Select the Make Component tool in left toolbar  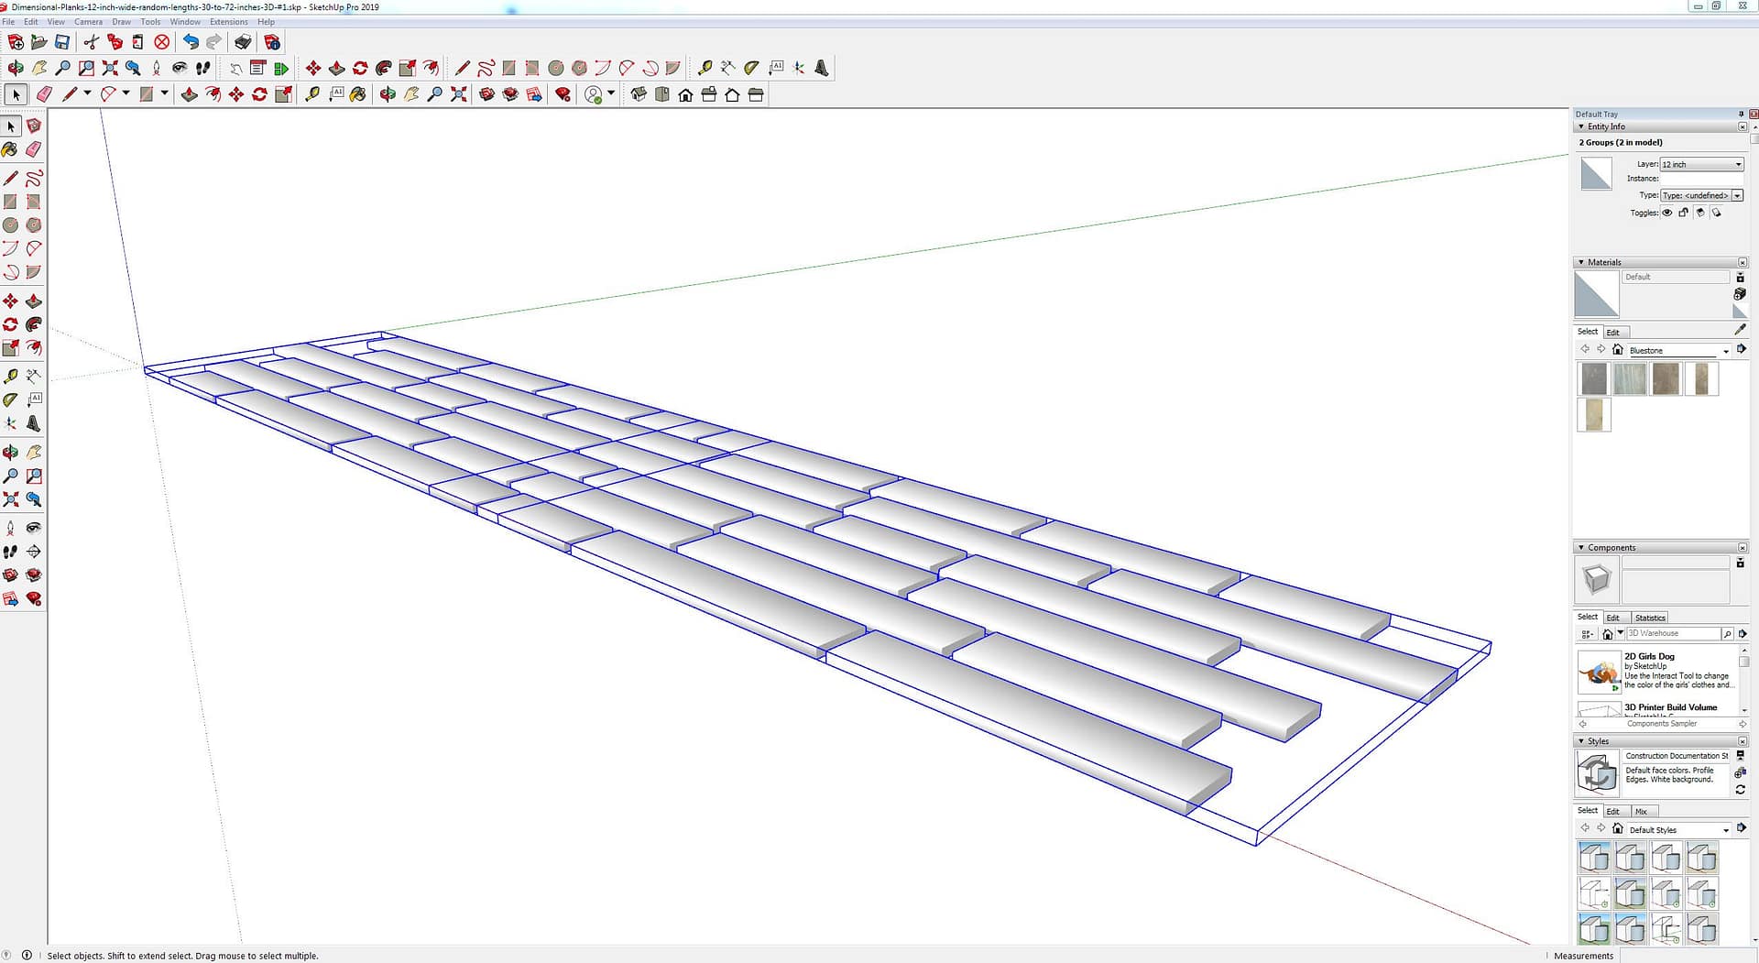coord(34,126)
